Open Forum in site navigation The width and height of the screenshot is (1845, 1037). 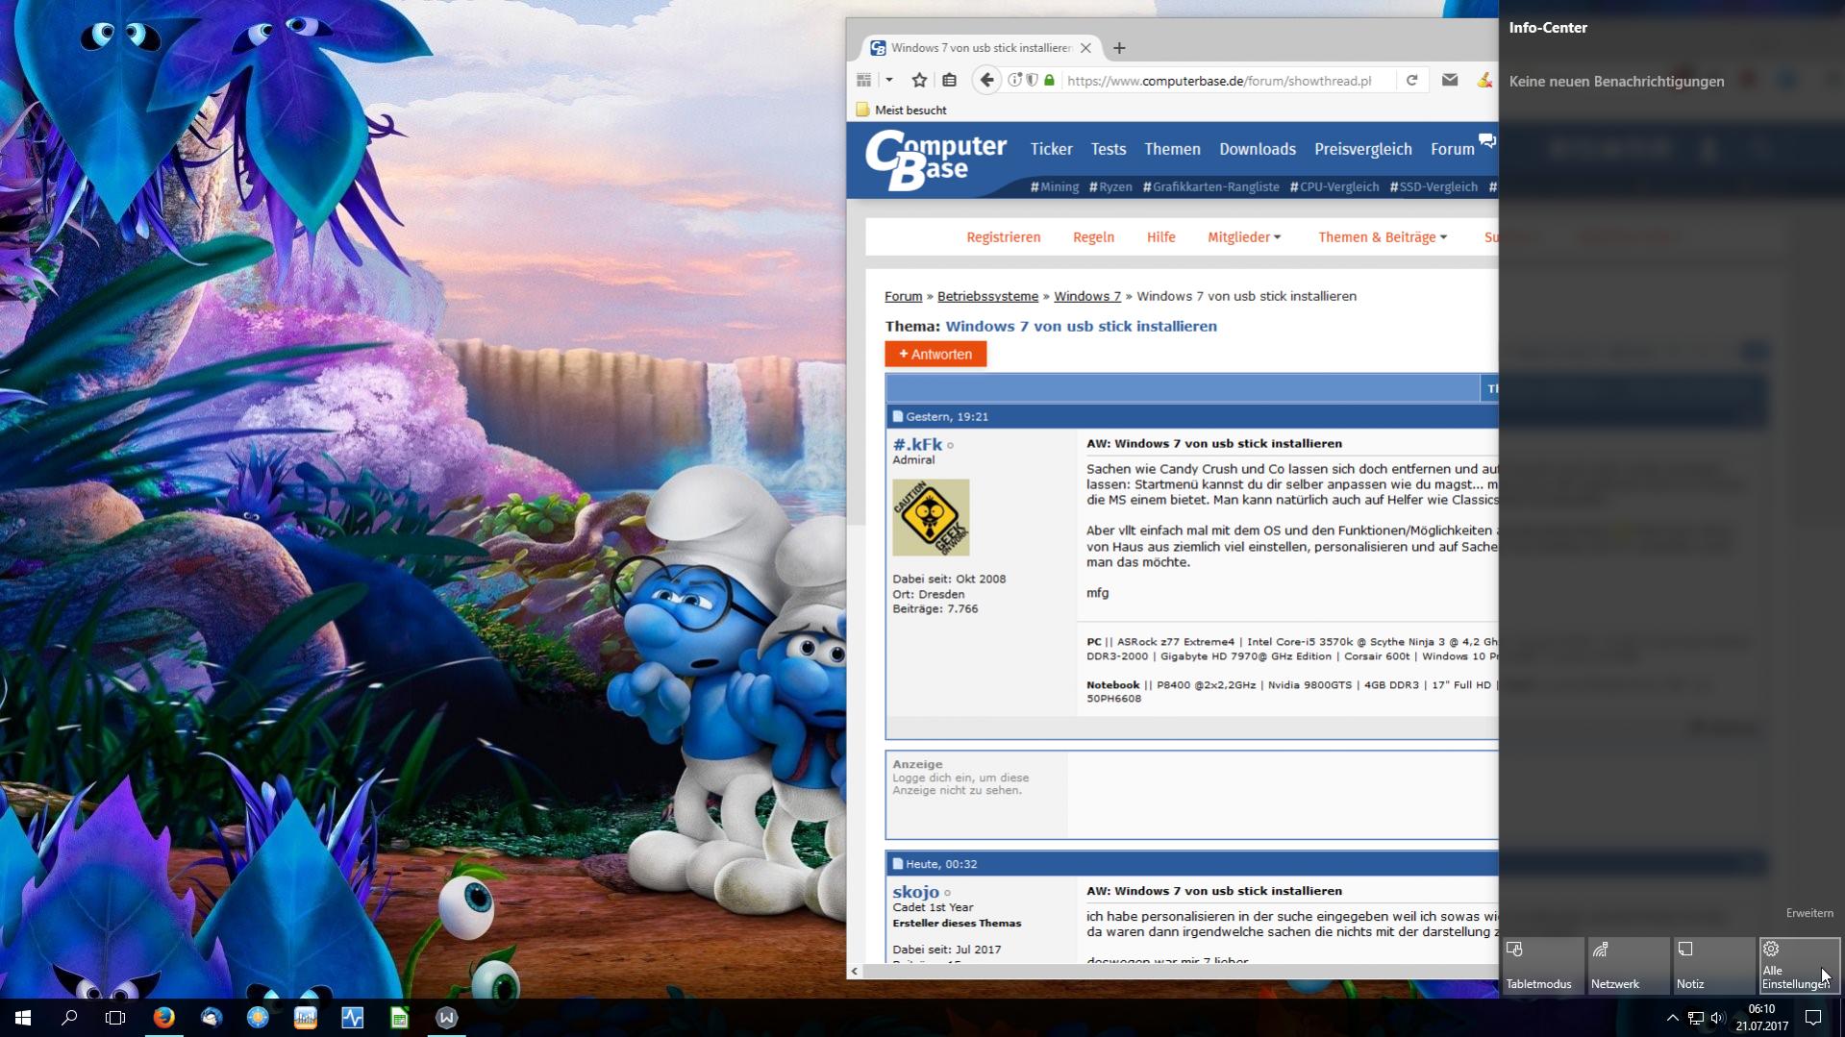tap(1452, 149)
